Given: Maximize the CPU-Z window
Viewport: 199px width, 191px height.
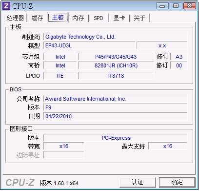Looking at the screenshot, I should coord(176,6).
